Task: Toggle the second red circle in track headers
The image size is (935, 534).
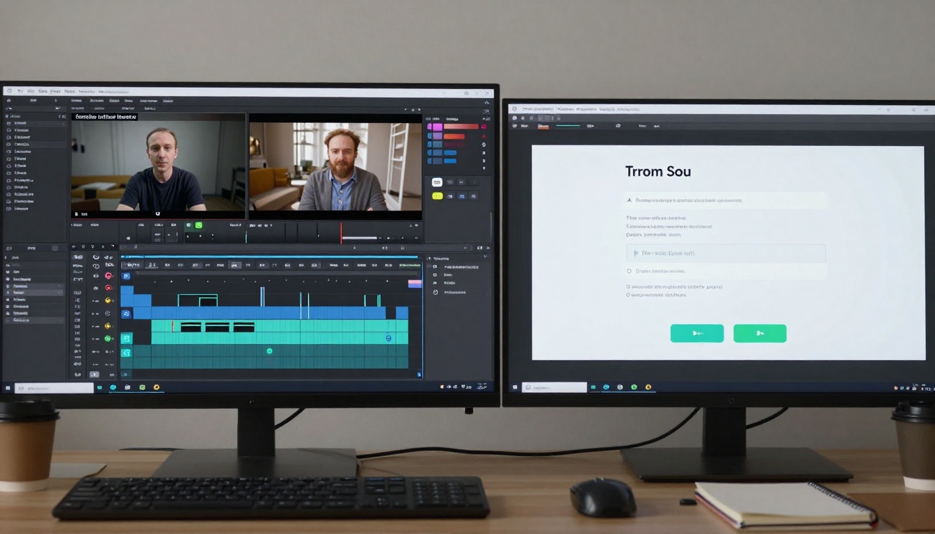Action: coord(109,288)
